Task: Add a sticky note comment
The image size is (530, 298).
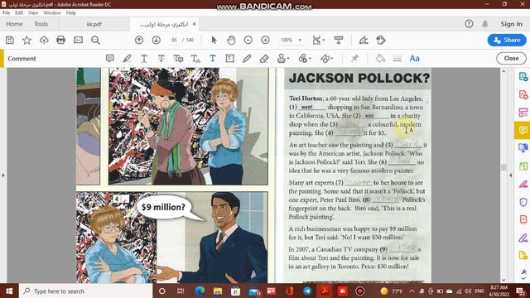Action: pos(110,59)
